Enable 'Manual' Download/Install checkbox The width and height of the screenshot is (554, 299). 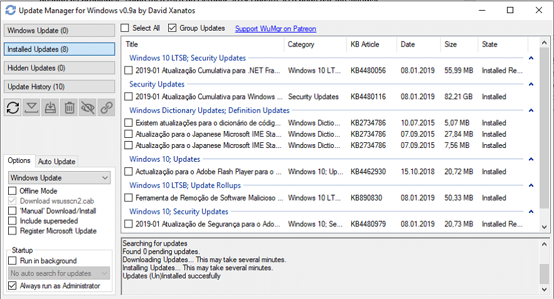(x=13, y=211)
